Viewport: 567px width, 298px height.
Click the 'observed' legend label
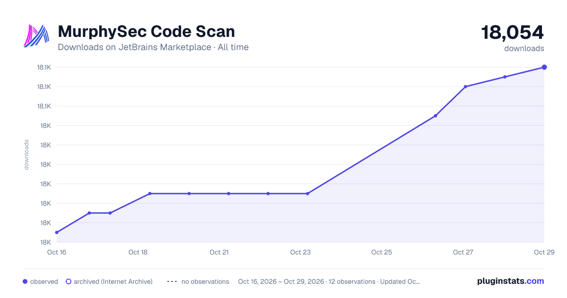point(44,281)
